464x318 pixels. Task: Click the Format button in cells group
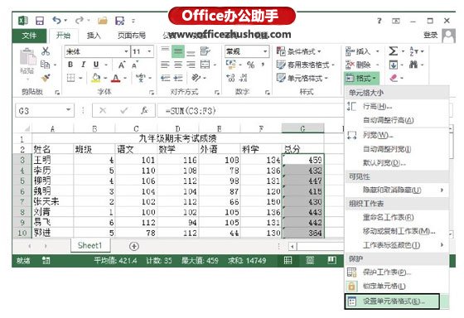click(361, 78)
